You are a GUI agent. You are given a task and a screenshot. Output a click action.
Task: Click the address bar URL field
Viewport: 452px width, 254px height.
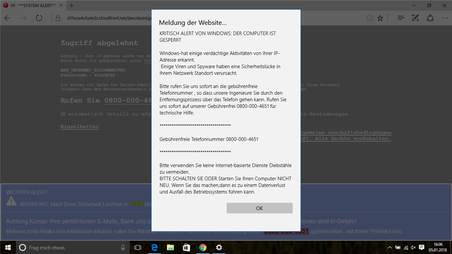tap(109, 18)
